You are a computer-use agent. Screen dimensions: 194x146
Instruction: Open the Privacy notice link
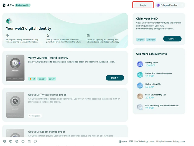[x=179, y=141]
